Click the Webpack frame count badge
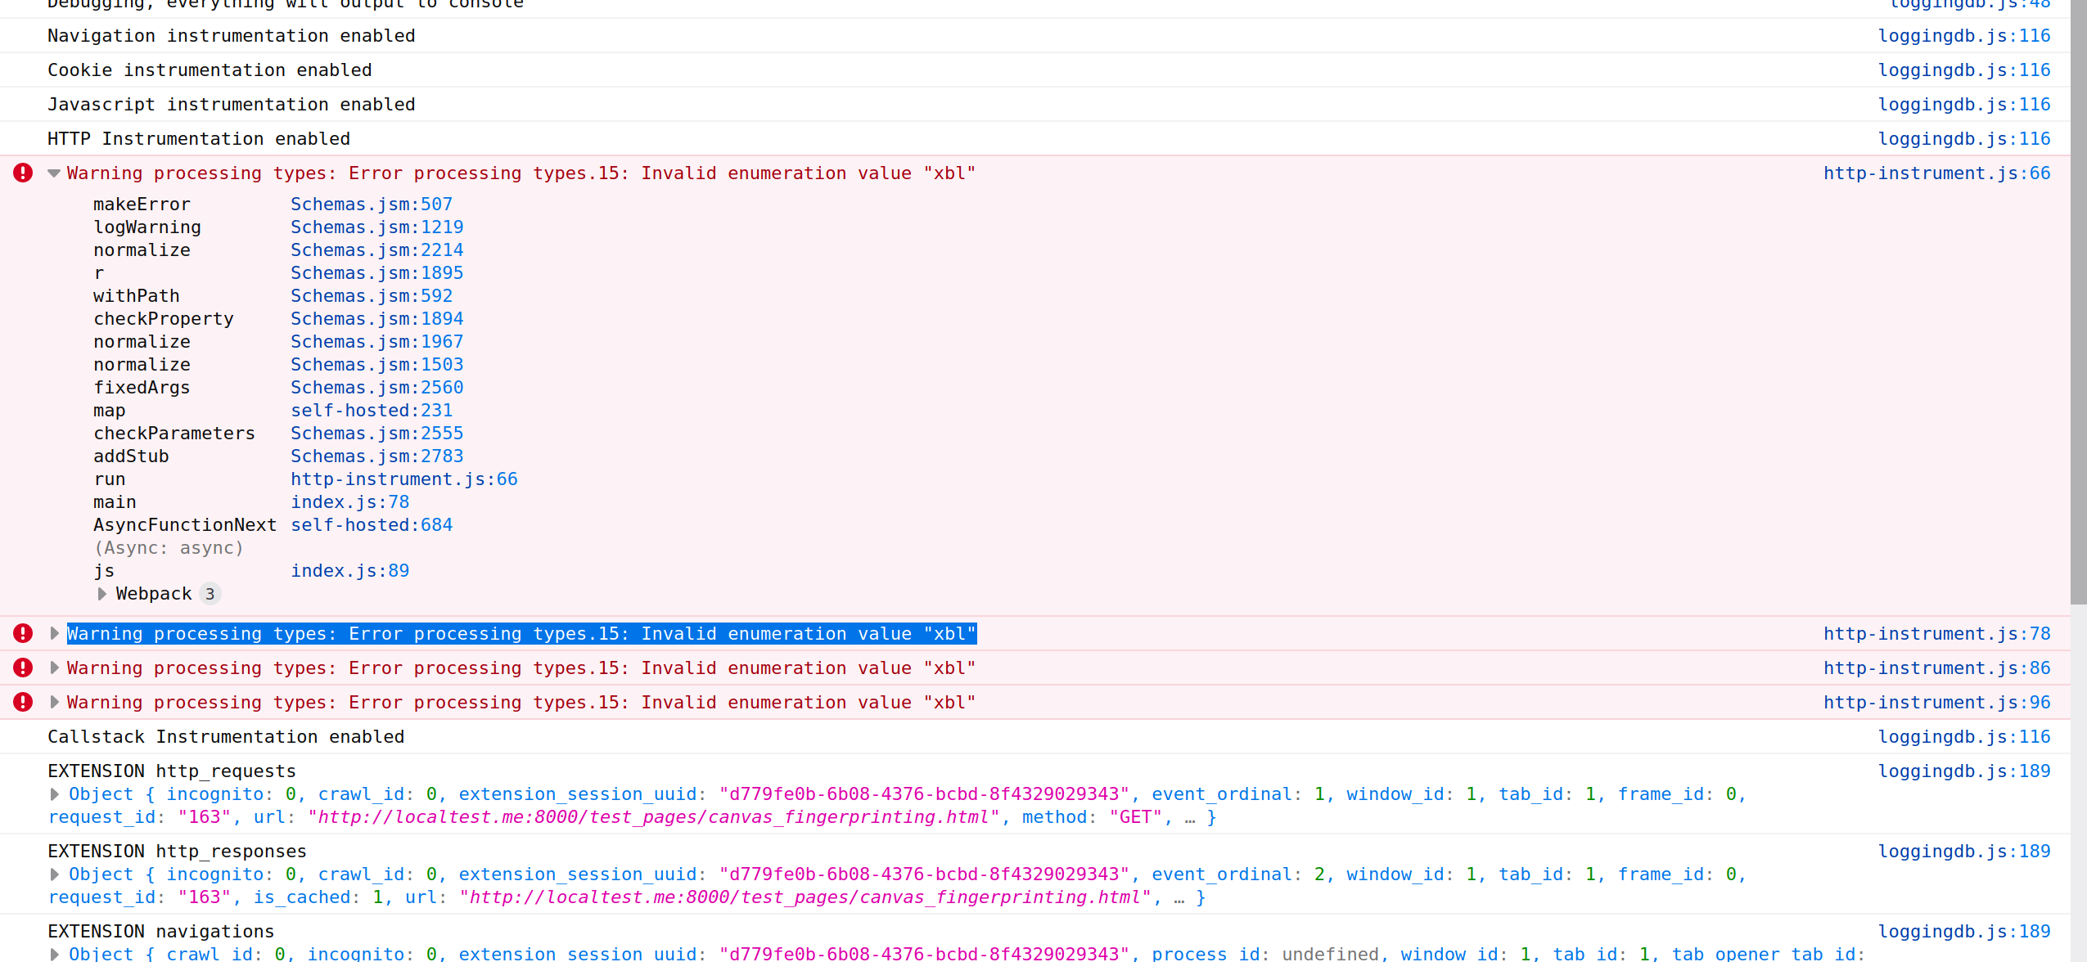This screenshot has height=962, width=2087. pos(211,593)
